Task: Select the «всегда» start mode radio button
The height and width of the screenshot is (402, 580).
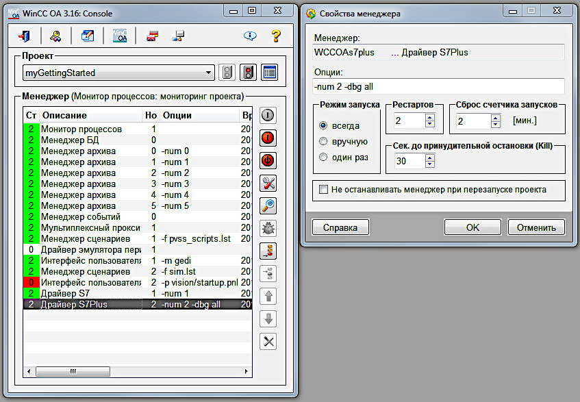Action: 323,125
